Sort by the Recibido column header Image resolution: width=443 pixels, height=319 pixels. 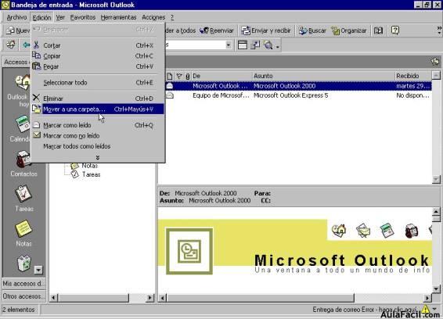click(x=412, y=76)
